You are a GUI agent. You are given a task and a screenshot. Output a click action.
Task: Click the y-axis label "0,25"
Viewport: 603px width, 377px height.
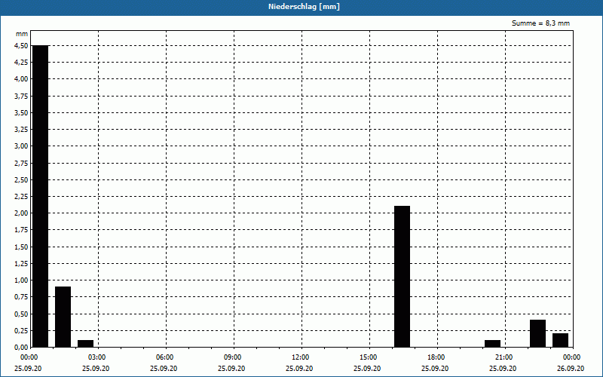[21, 330]
